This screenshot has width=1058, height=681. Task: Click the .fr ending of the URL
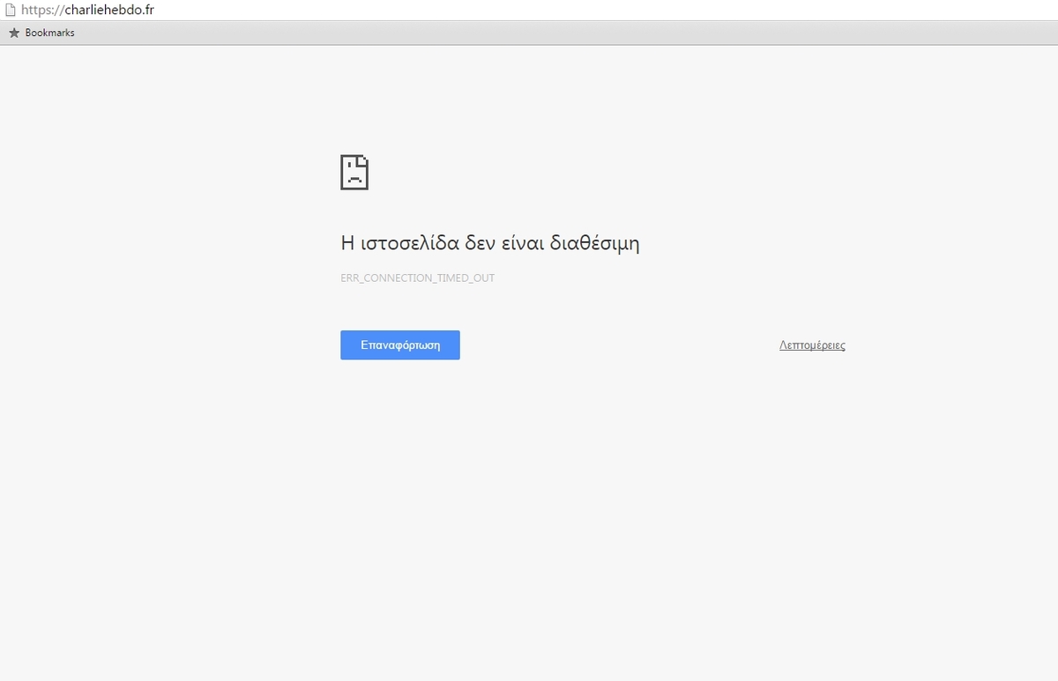coord(147,11)
